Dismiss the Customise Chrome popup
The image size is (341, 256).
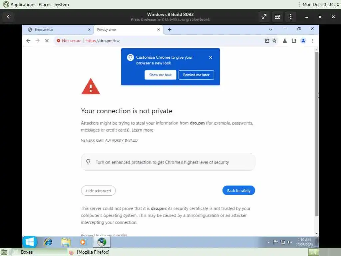210,57
